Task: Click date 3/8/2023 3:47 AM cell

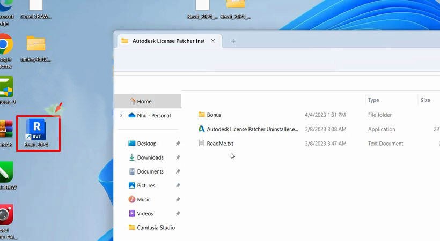Action: (326, 143)
